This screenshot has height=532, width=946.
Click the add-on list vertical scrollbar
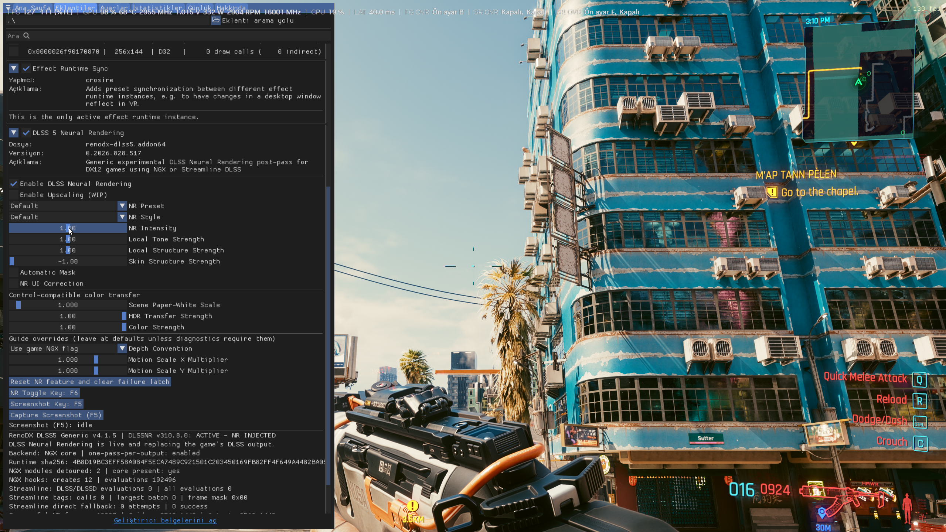tap(328, 335)
